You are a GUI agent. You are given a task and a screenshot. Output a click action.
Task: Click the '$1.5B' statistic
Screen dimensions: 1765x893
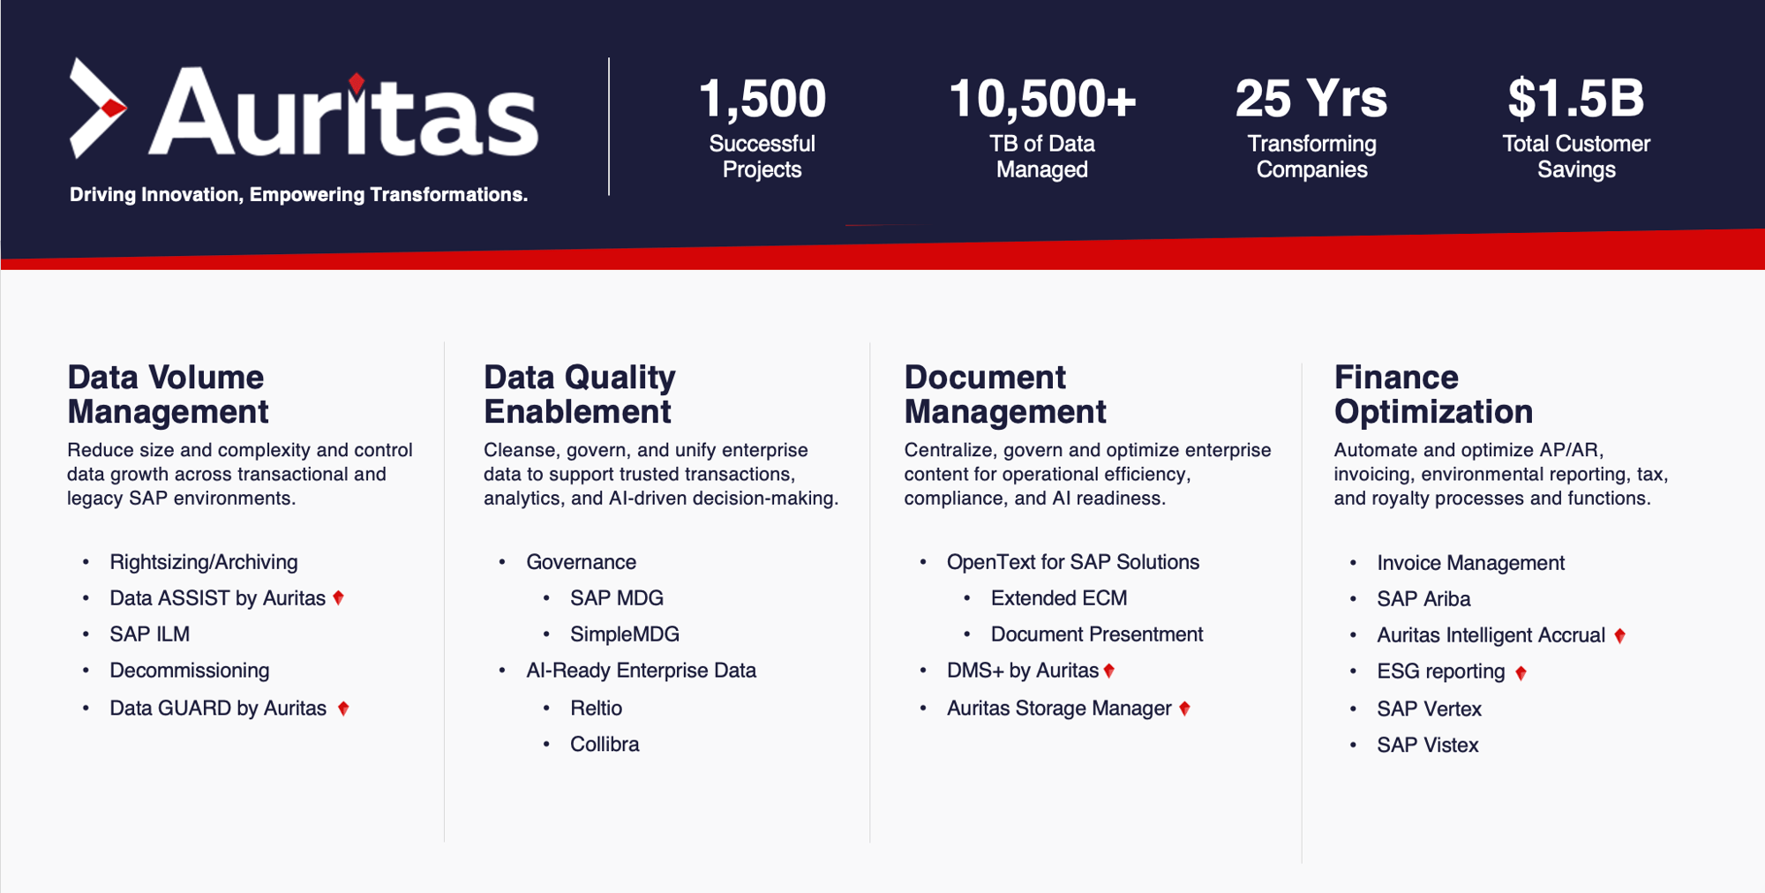click(1576, 98)
